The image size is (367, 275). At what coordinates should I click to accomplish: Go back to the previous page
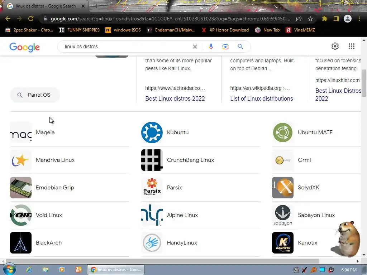click(x=8, y=19)
